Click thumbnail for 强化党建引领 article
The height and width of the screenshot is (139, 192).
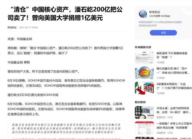point(144,73)
